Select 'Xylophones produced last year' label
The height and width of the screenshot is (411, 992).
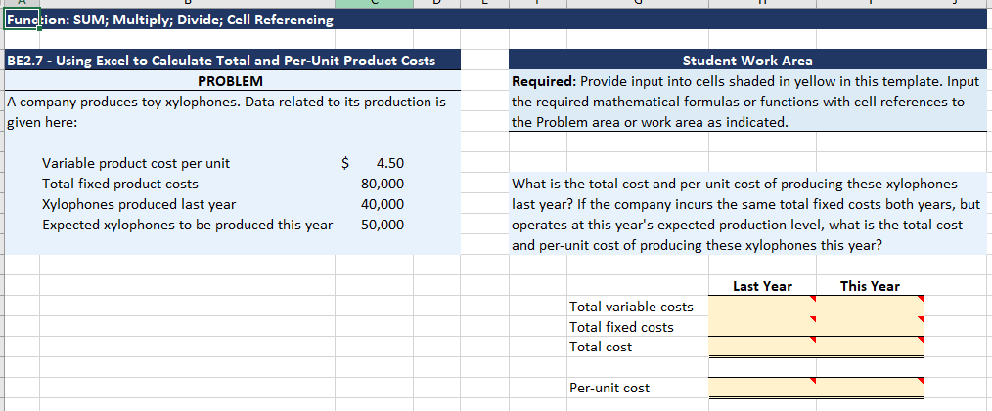(x=139, y=205)
